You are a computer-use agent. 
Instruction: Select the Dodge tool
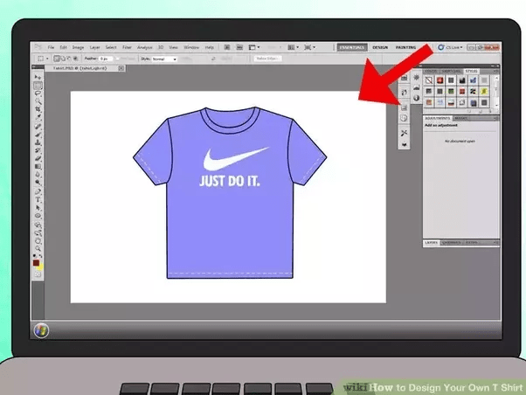(x=38, y=183)
